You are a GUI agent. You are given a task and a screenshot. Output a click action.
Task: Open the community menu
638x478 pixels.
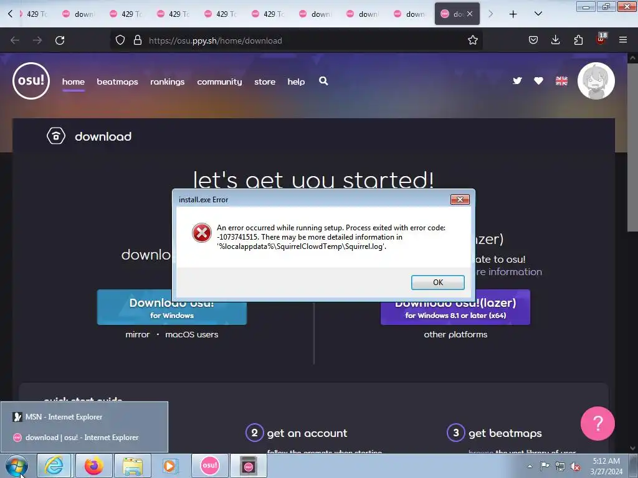pos(219,82)
